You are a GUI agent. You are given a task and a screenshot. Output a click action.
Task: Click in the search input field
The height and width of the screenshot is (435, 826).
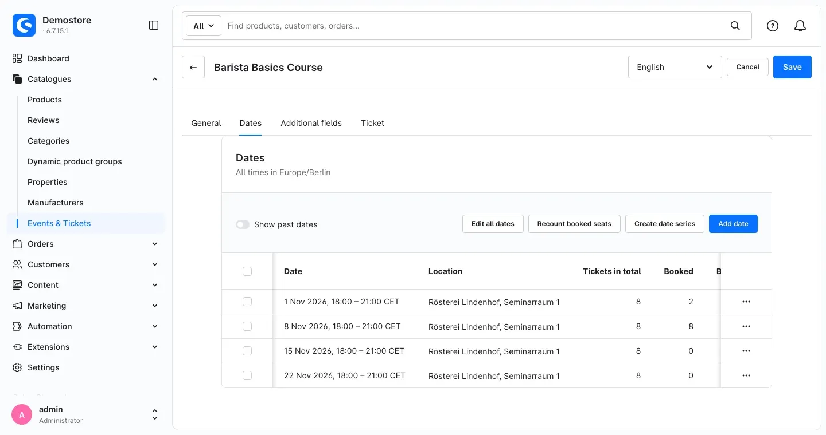coord(475,26)
